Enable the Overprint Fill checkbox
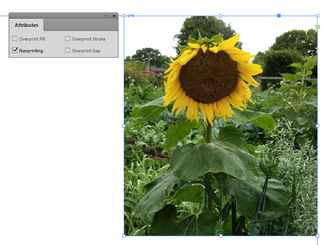 click(x=15, y=39)
